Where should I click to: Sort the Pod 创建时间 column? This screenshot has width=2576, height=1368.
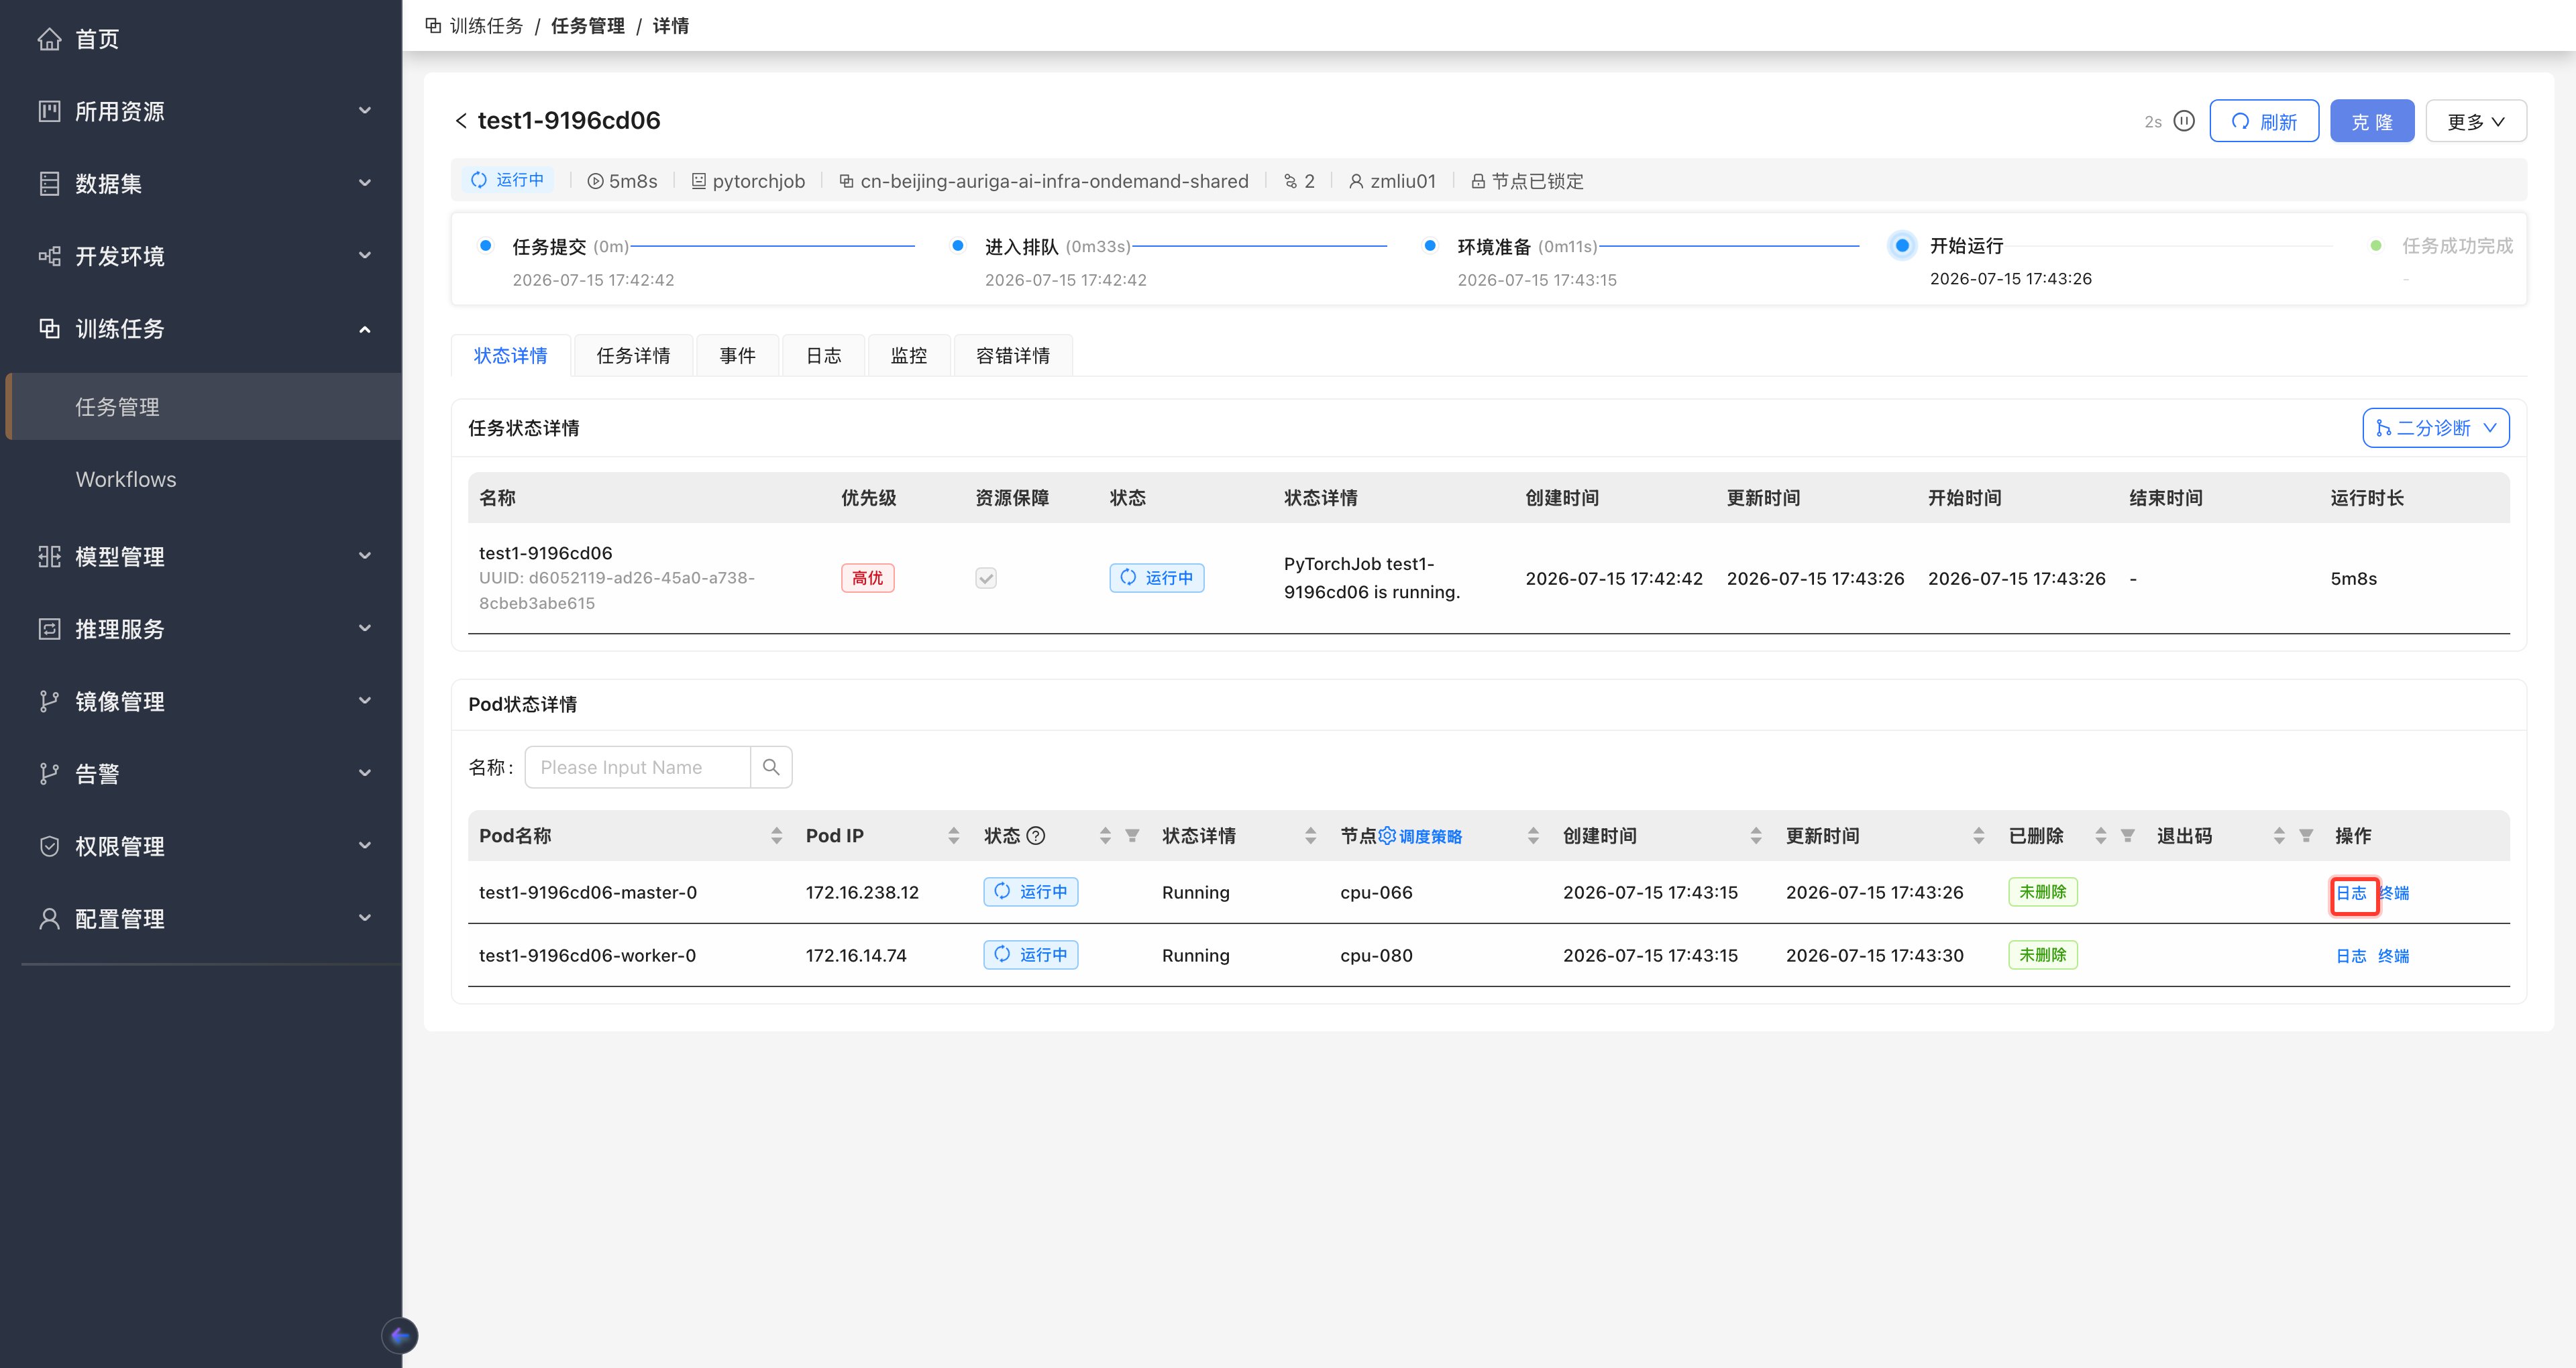click(x=1755, y=835)
